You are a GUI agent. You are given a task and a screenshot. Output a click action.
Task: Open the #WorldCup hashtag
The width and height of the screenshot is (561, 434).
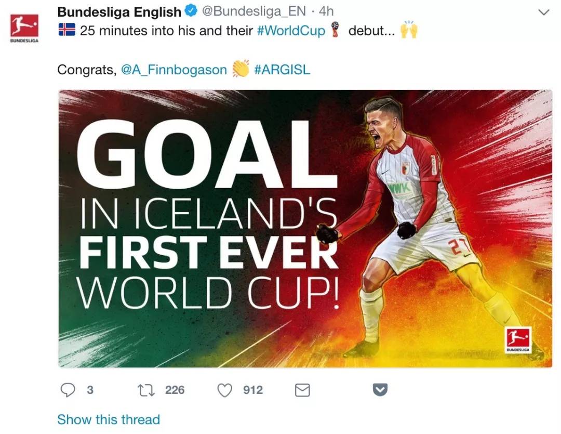point(291,31)
